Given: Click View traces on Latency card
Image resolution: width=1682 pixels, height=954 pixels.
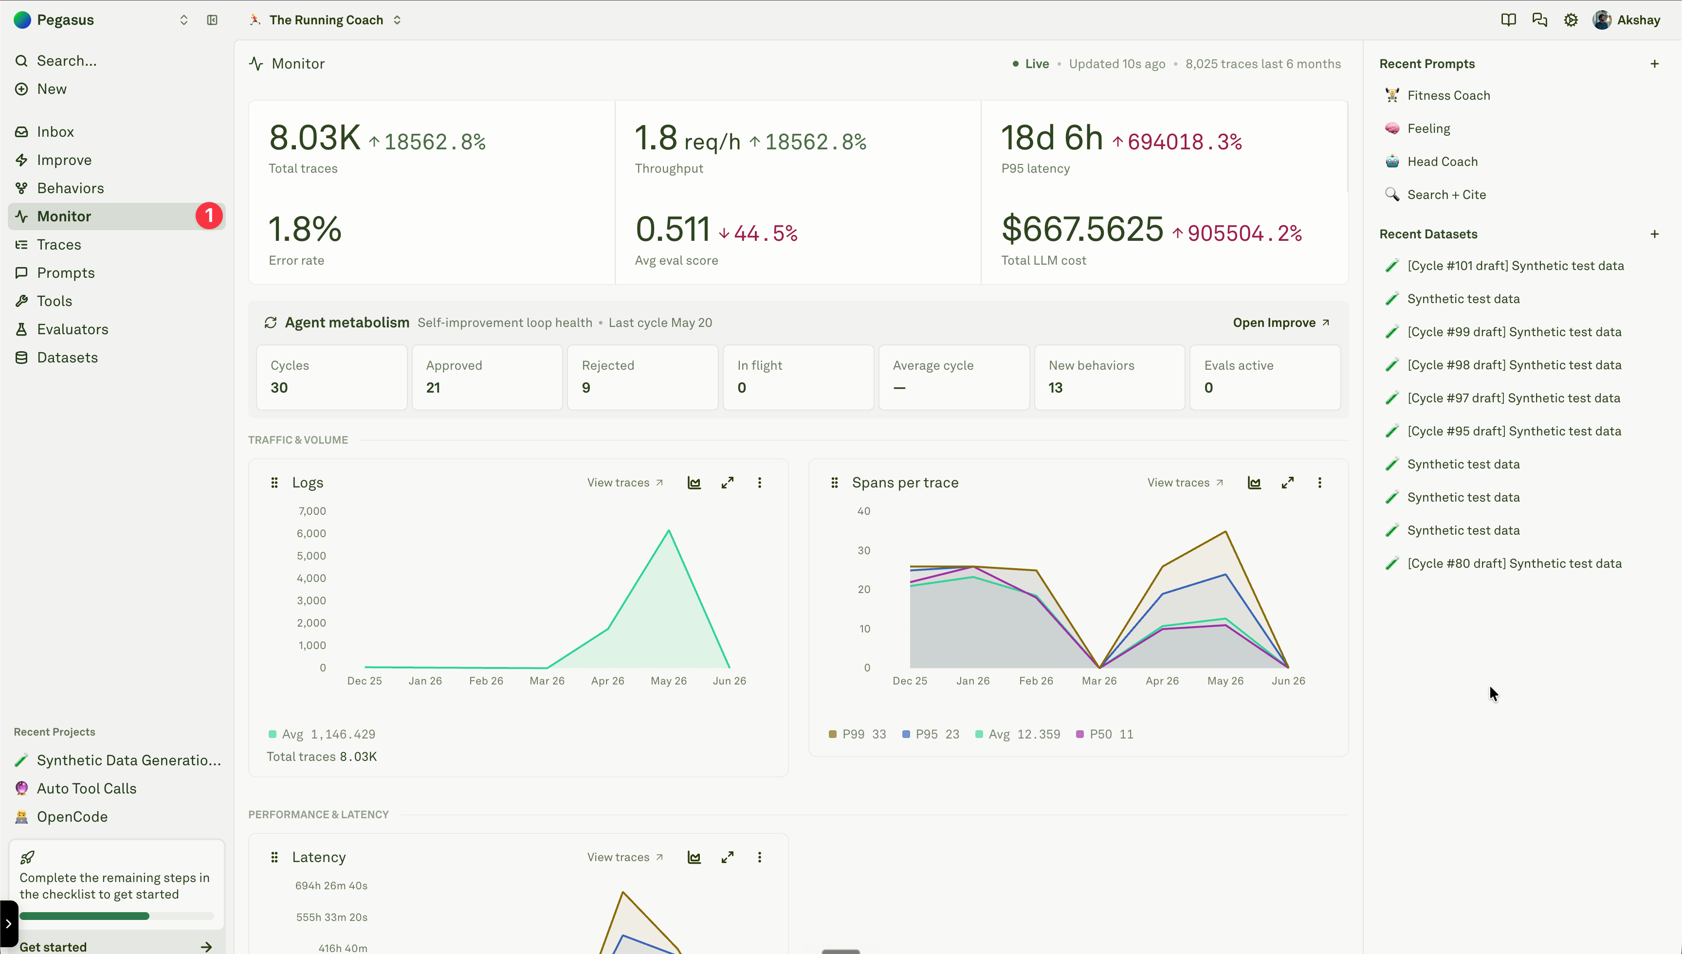Looking at the screenshot, I should 625,857.
